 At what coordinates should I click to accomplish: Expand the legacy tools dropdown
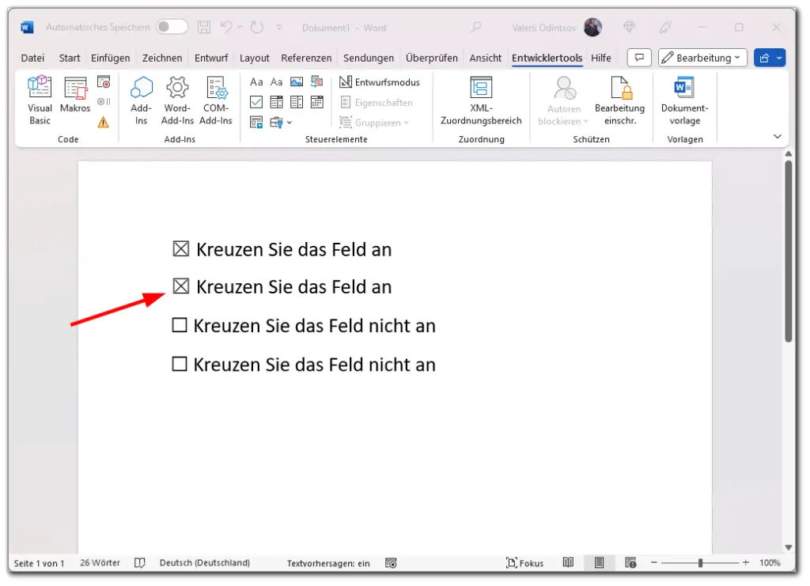pyautogui.click(x=288, y=122)
